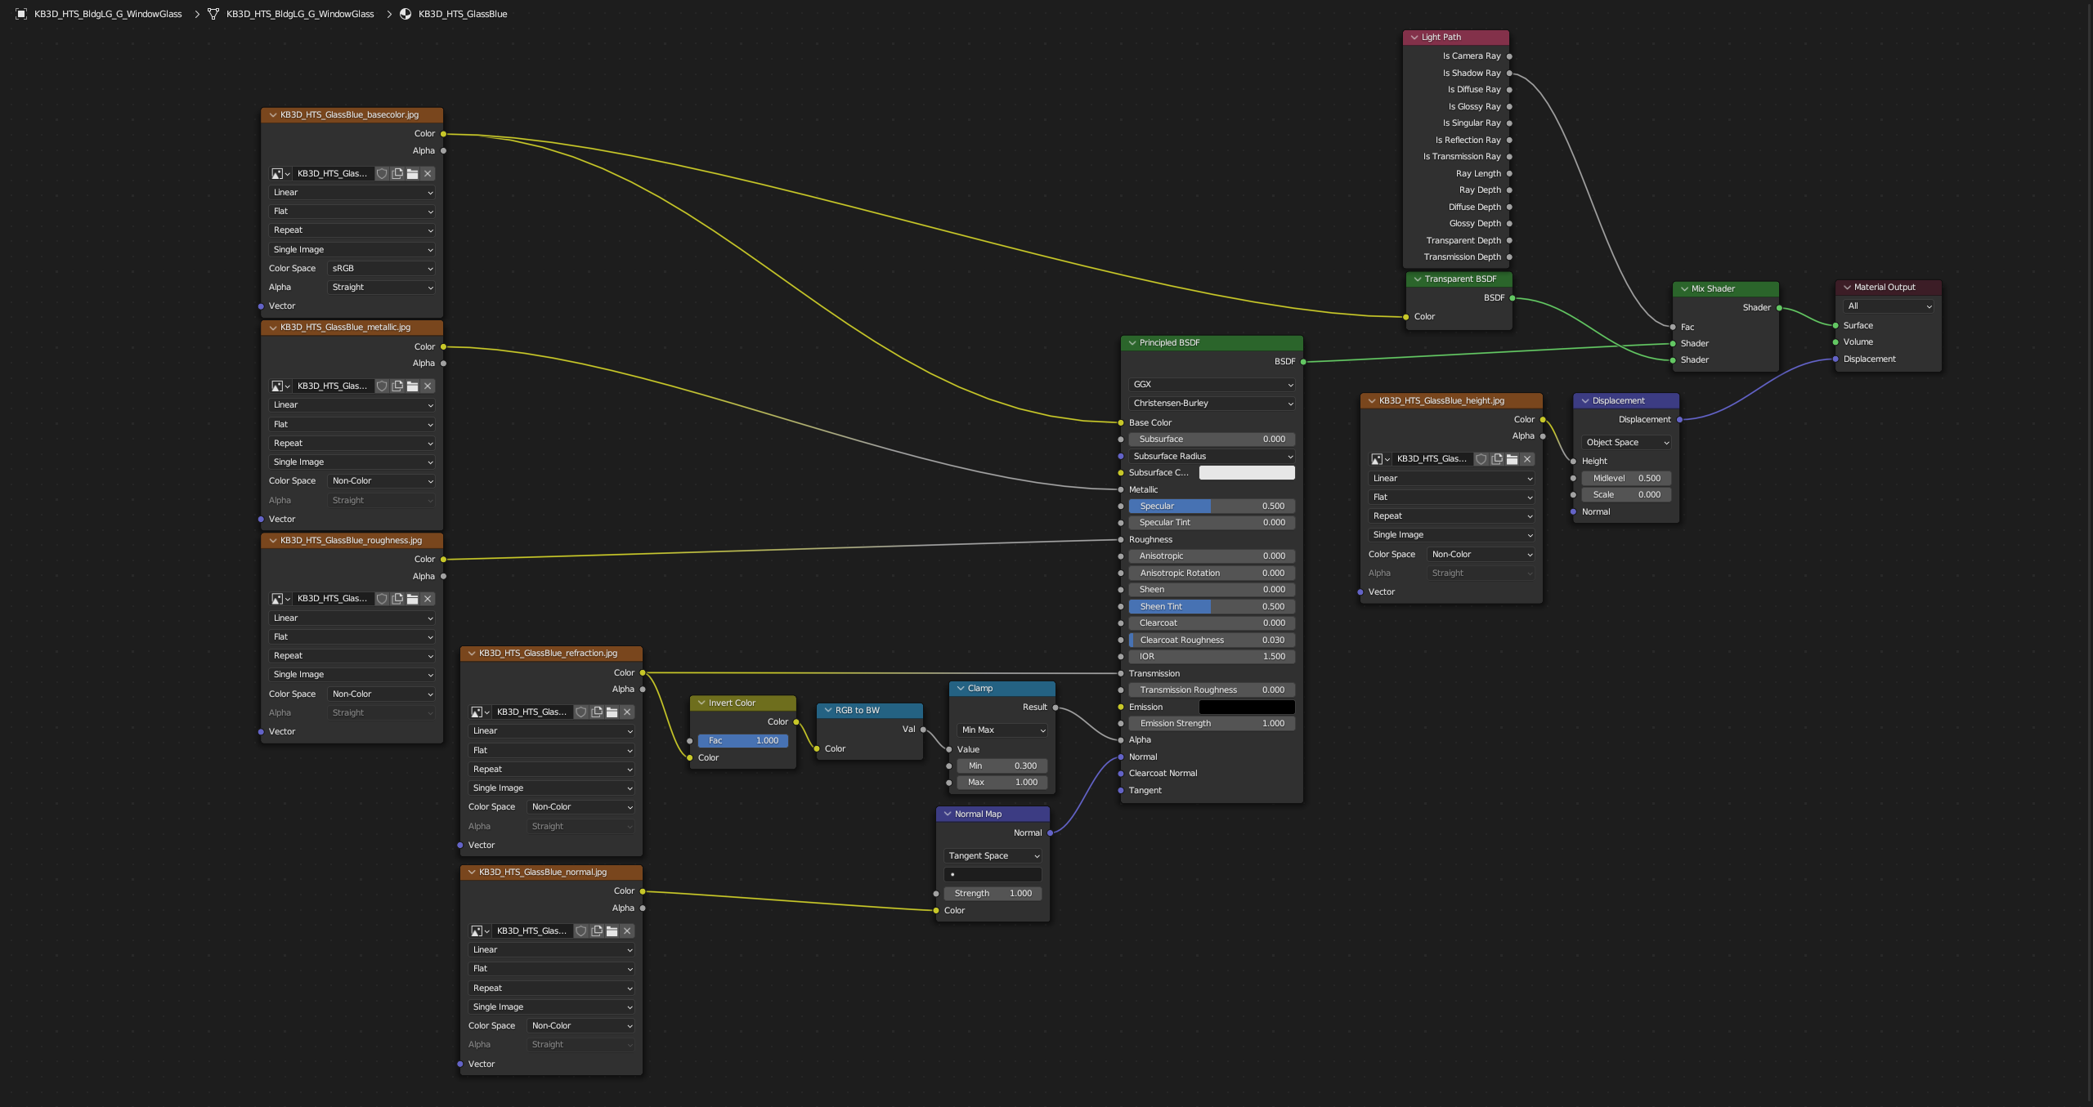Collapse the Principled BSDF node

[x=1132, y=343]
